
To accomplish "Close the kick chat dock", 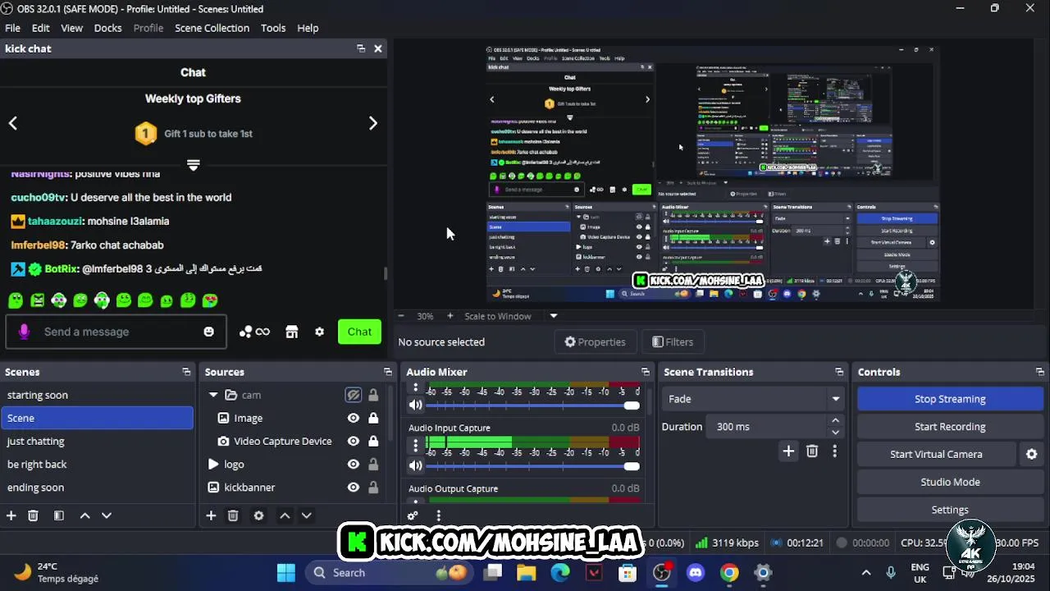I will pos(377,48).
